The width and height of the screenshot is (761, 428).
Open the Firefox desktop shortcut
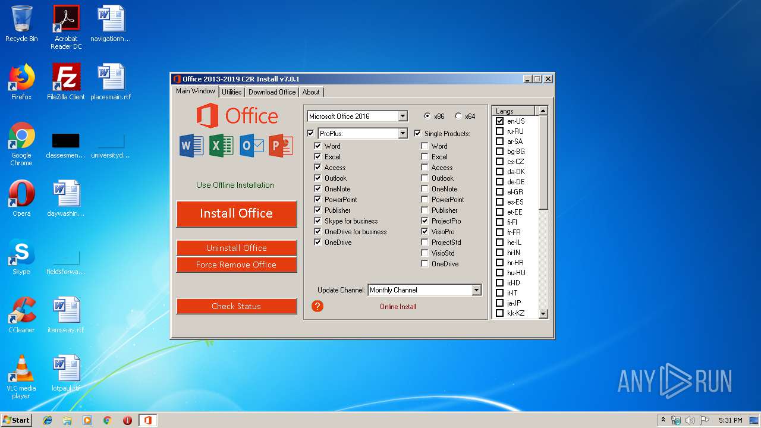(21, 82)
